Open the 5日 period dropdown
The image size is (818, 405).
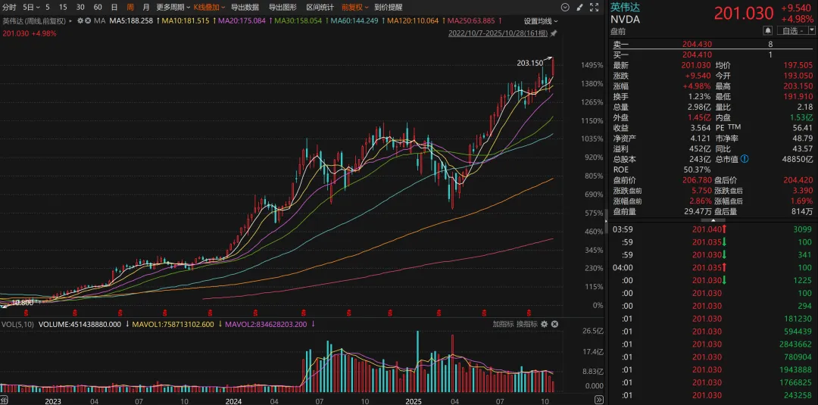[31, 8]
